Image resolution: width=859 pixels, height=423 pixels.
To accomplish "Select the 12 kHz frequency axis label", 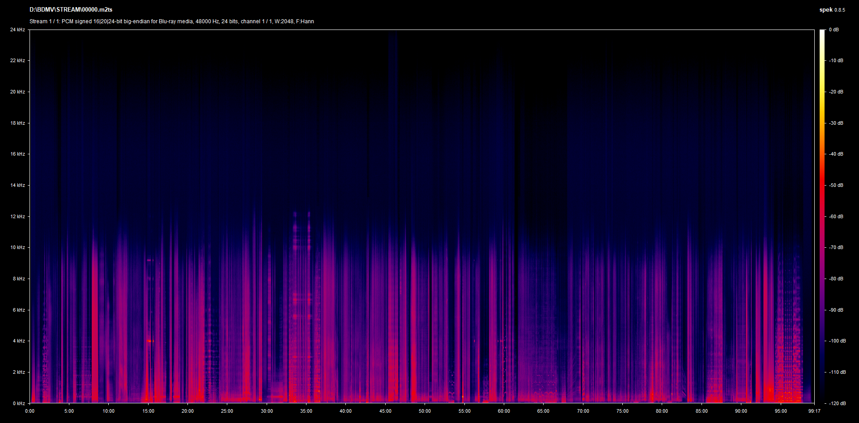I will (x=17, y=216).
